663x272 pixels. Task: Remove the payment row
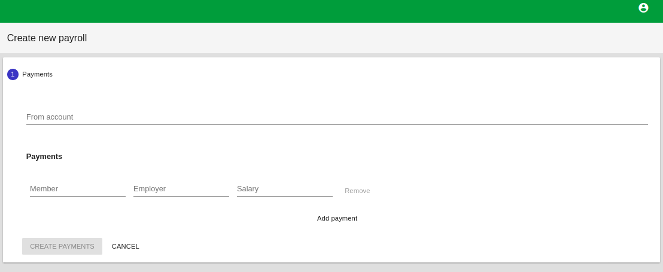point(357,191)
